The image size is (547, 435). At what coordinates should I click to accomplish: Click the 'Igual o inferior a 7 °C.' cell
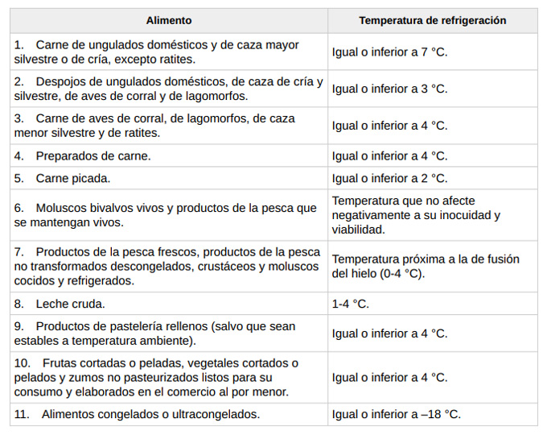[x=389, y=52]
